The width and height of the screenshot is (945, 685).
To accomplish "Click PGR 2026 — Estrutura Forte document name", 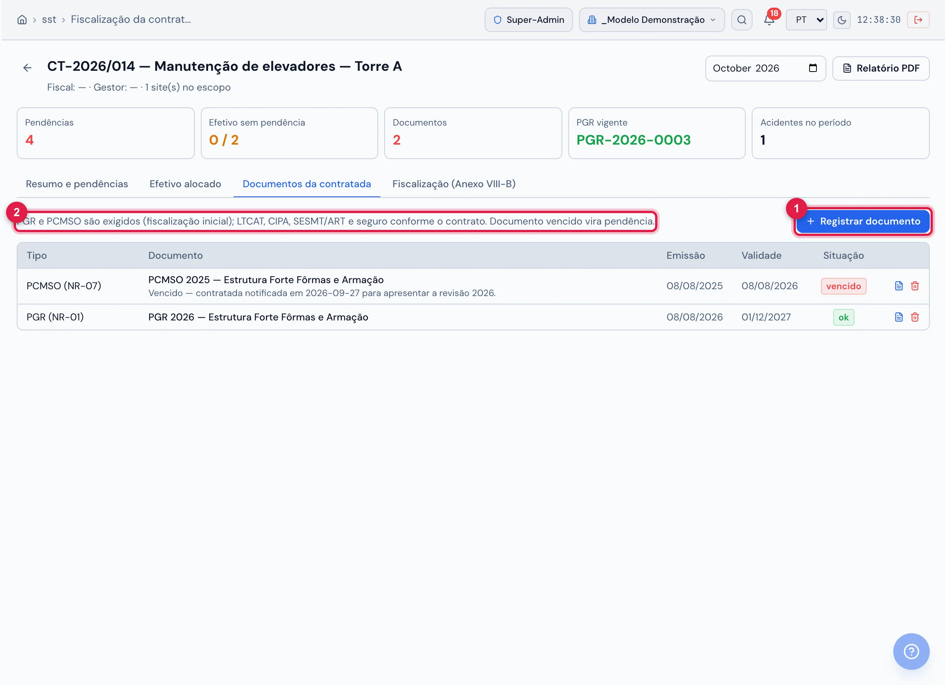I will [x=258, y=317].
